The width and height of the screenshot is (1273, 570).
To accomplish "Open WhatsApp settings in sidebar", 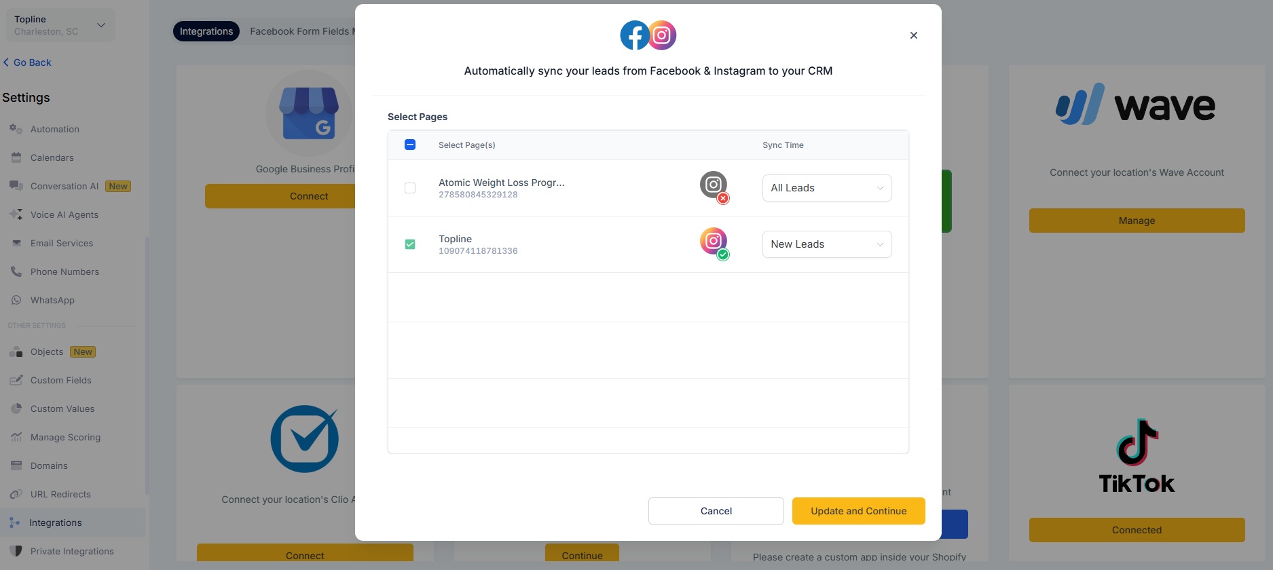I will (x=52, y=300).
